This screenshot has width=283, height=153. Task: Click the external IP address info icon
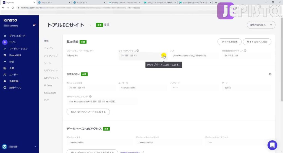[245, 51]
